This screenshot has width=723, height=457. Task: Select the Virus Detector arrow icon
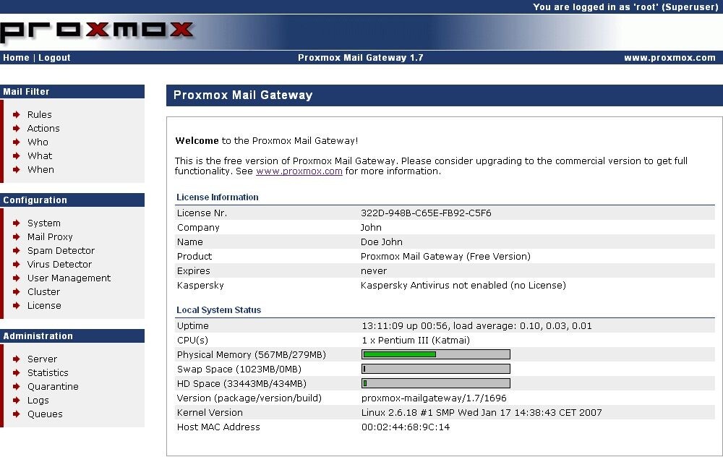16,264
